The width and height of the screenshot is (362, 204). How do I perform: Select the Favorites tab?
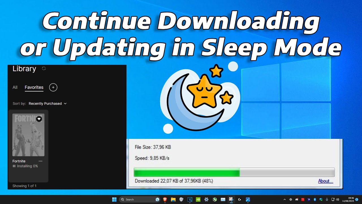pyautogui.click(x=34, y=87)
